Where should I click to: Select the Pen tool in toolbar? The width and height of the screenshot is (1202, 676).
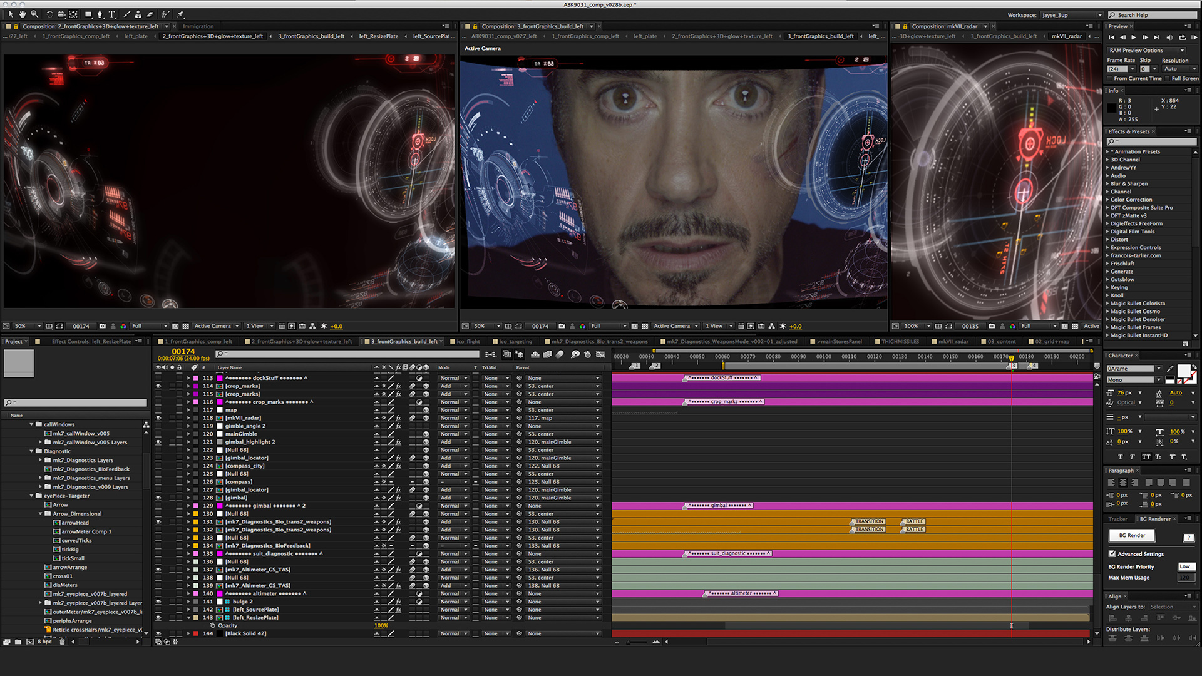[x=100, y=14]
